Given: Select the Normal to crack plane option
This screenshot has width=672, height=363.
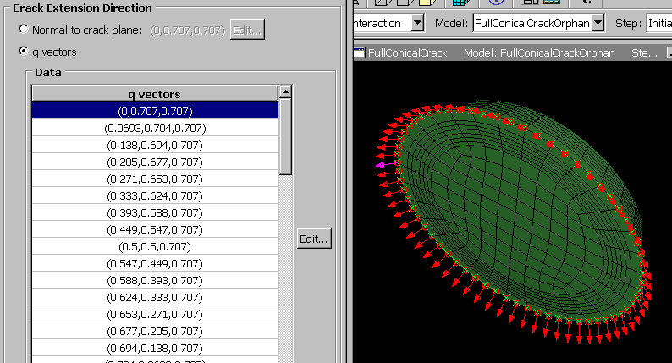Looking at the screenshot, I should pyautogui.click(x=23, y=30).
